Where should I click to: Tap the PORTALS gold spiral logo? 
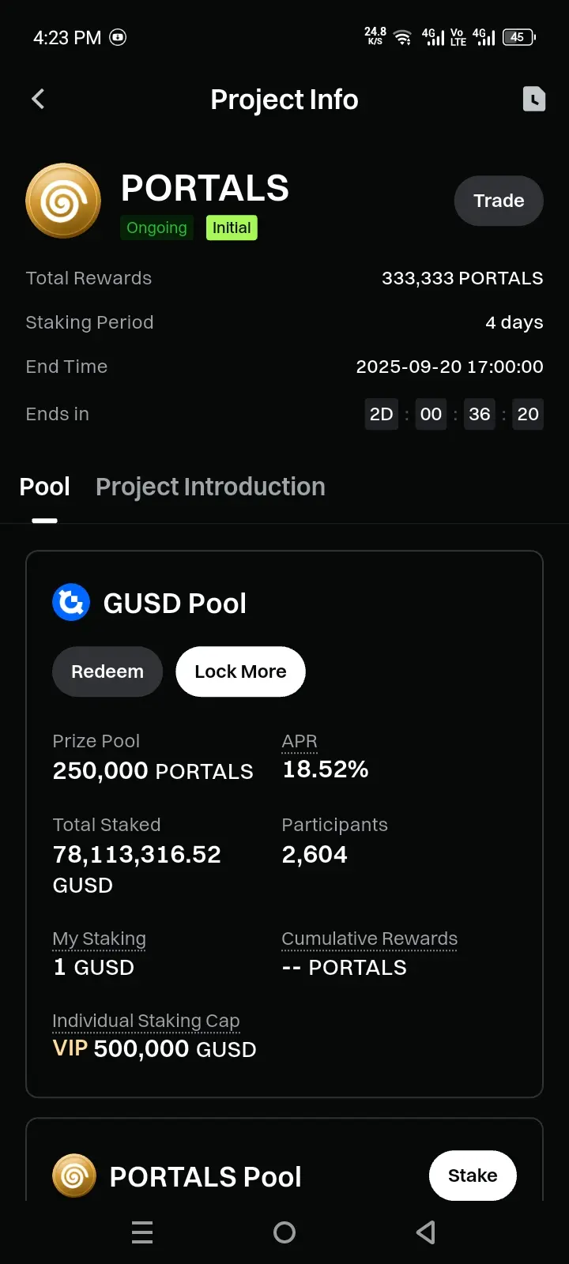point(63,201)
